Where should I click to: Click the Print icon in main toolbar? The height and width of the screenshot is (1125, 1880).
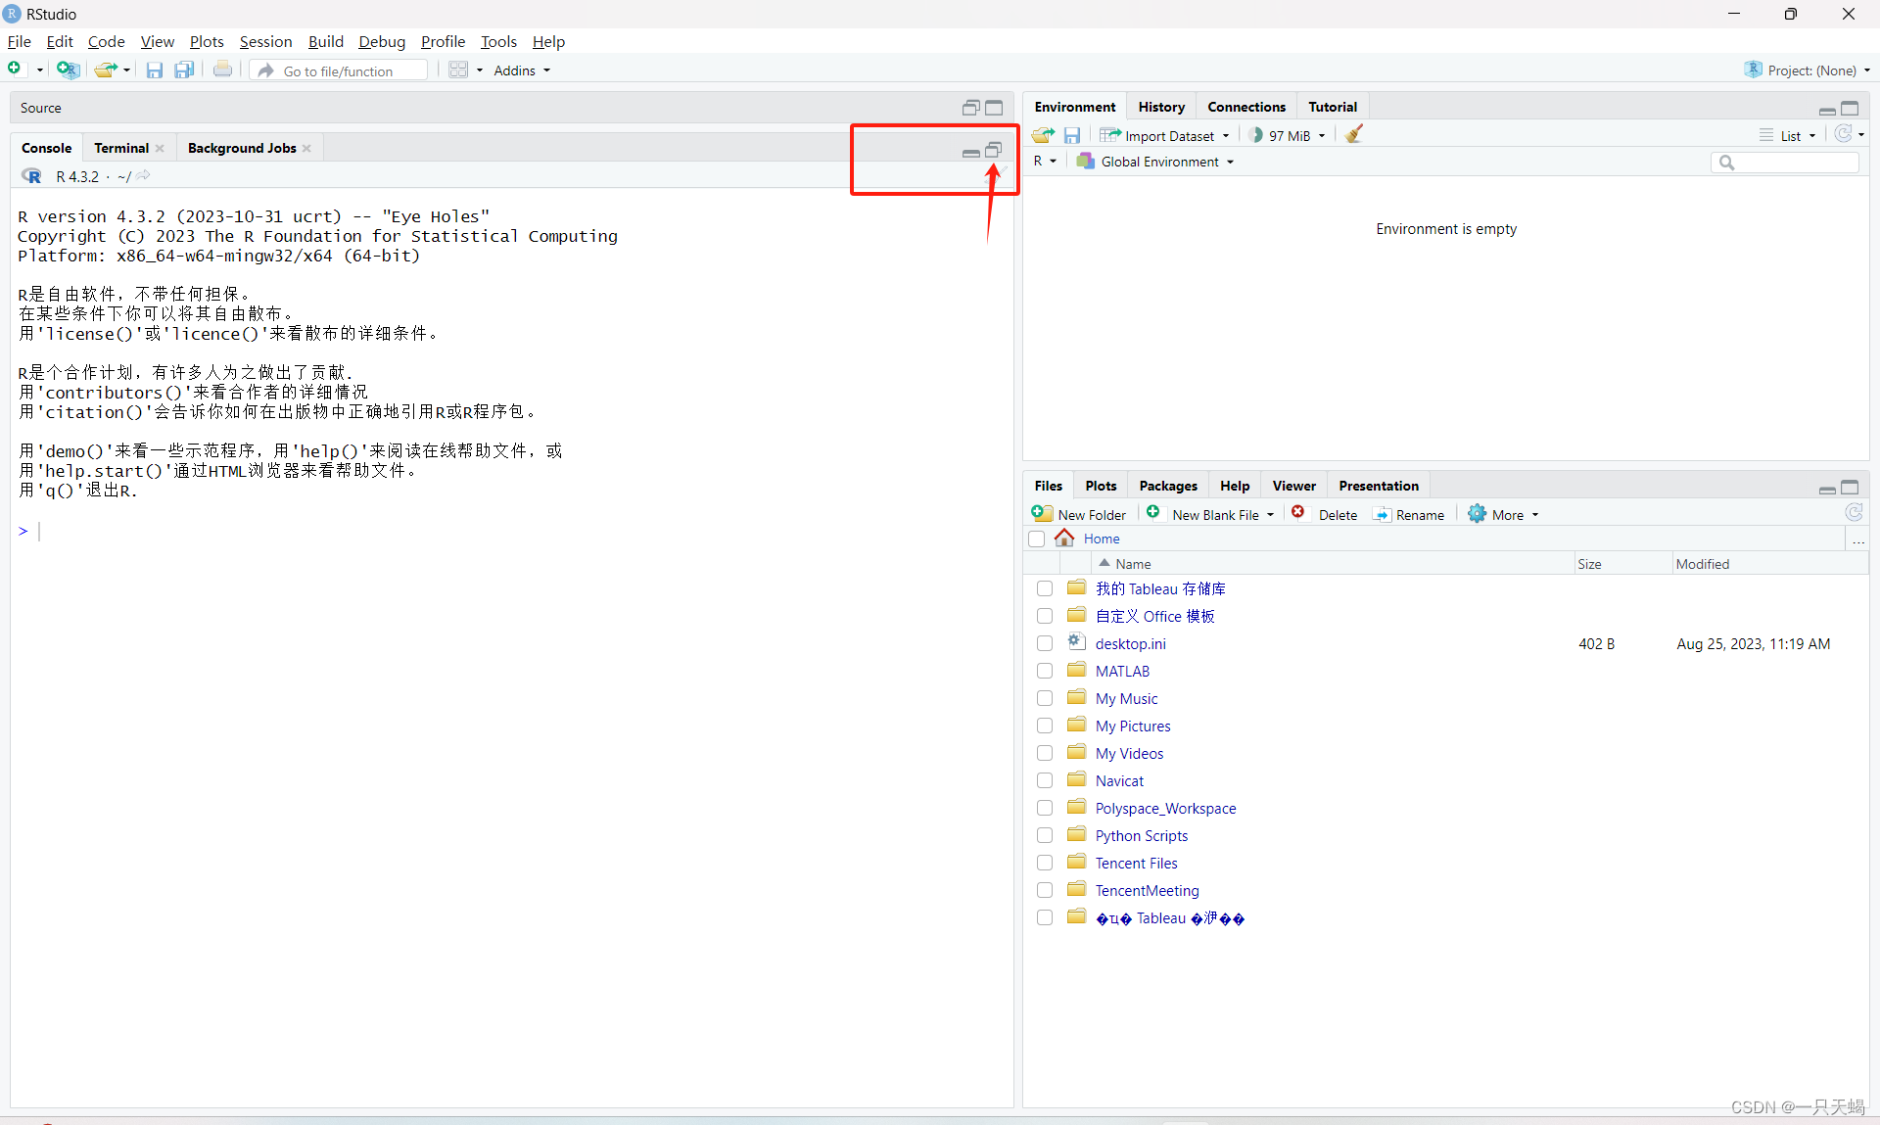[x=223, y=70]
